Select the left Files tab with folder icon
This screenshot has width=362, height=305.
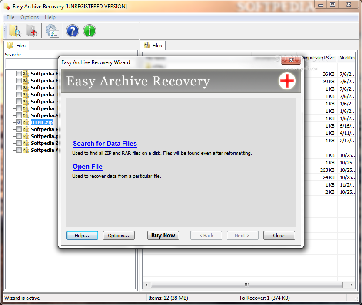click(x=17, y=46)
